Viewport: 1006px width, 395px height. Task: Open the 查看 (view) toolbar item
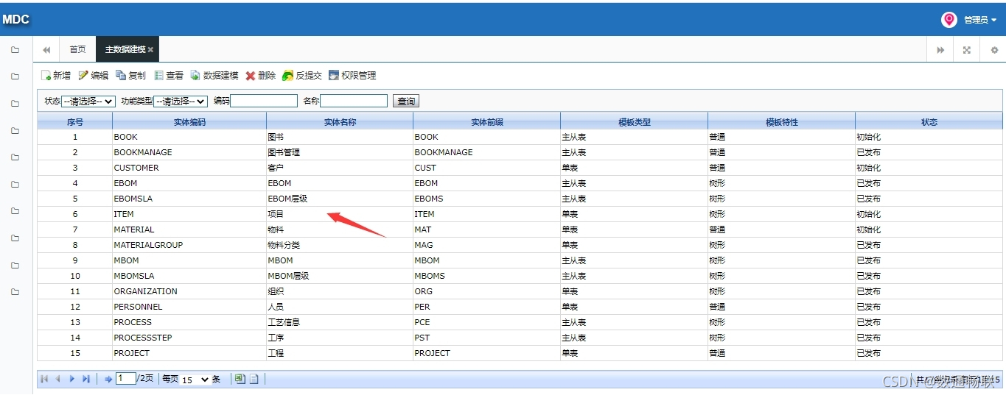pyautogui.click(x=169, y=76)
